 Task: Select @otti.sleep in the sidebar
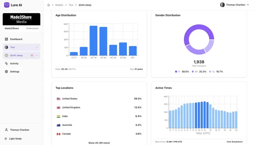[x=22, y=55]
